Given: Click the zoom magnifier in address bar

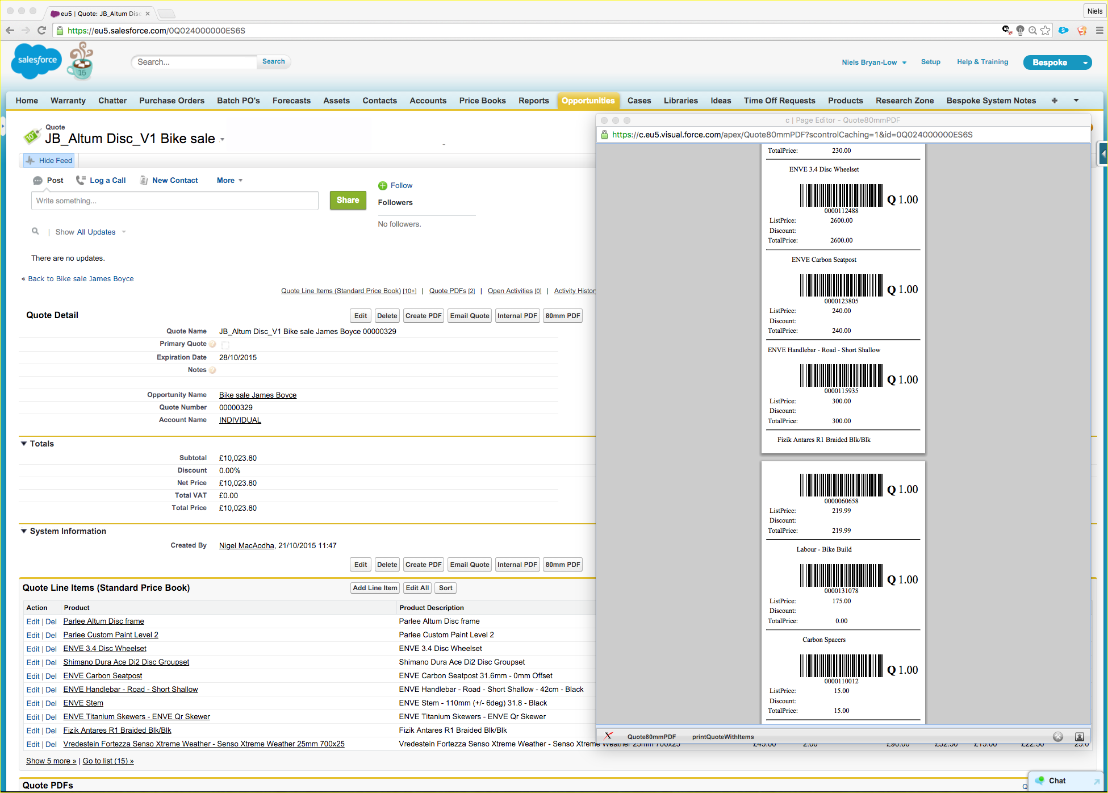Looking at the screenshot, I should 1033,31.
